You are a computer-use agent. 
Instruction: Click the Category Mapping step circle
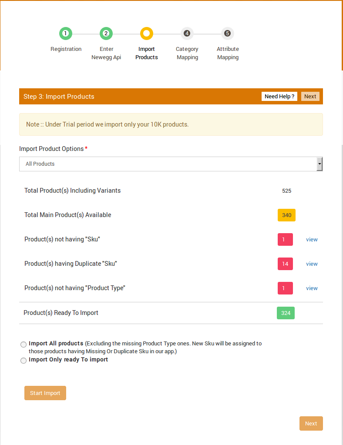pos(187,33)
